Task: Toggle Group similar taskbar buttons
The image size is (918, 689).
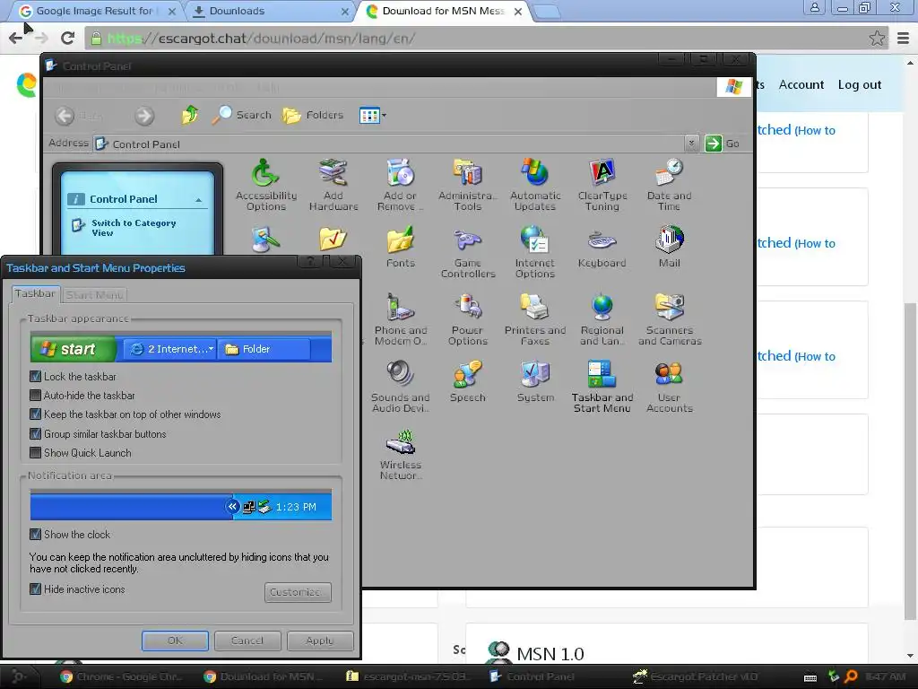Action: point(35,433)
